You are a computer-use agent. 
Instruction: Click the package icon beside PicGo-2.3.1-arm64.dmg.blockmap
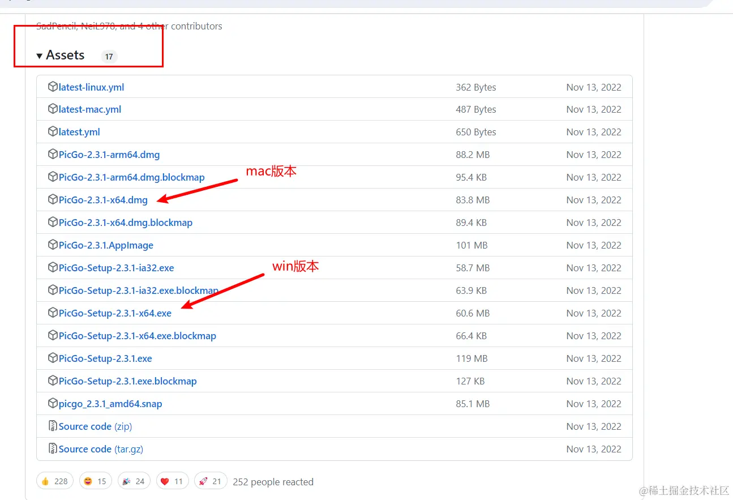point(53,177)
